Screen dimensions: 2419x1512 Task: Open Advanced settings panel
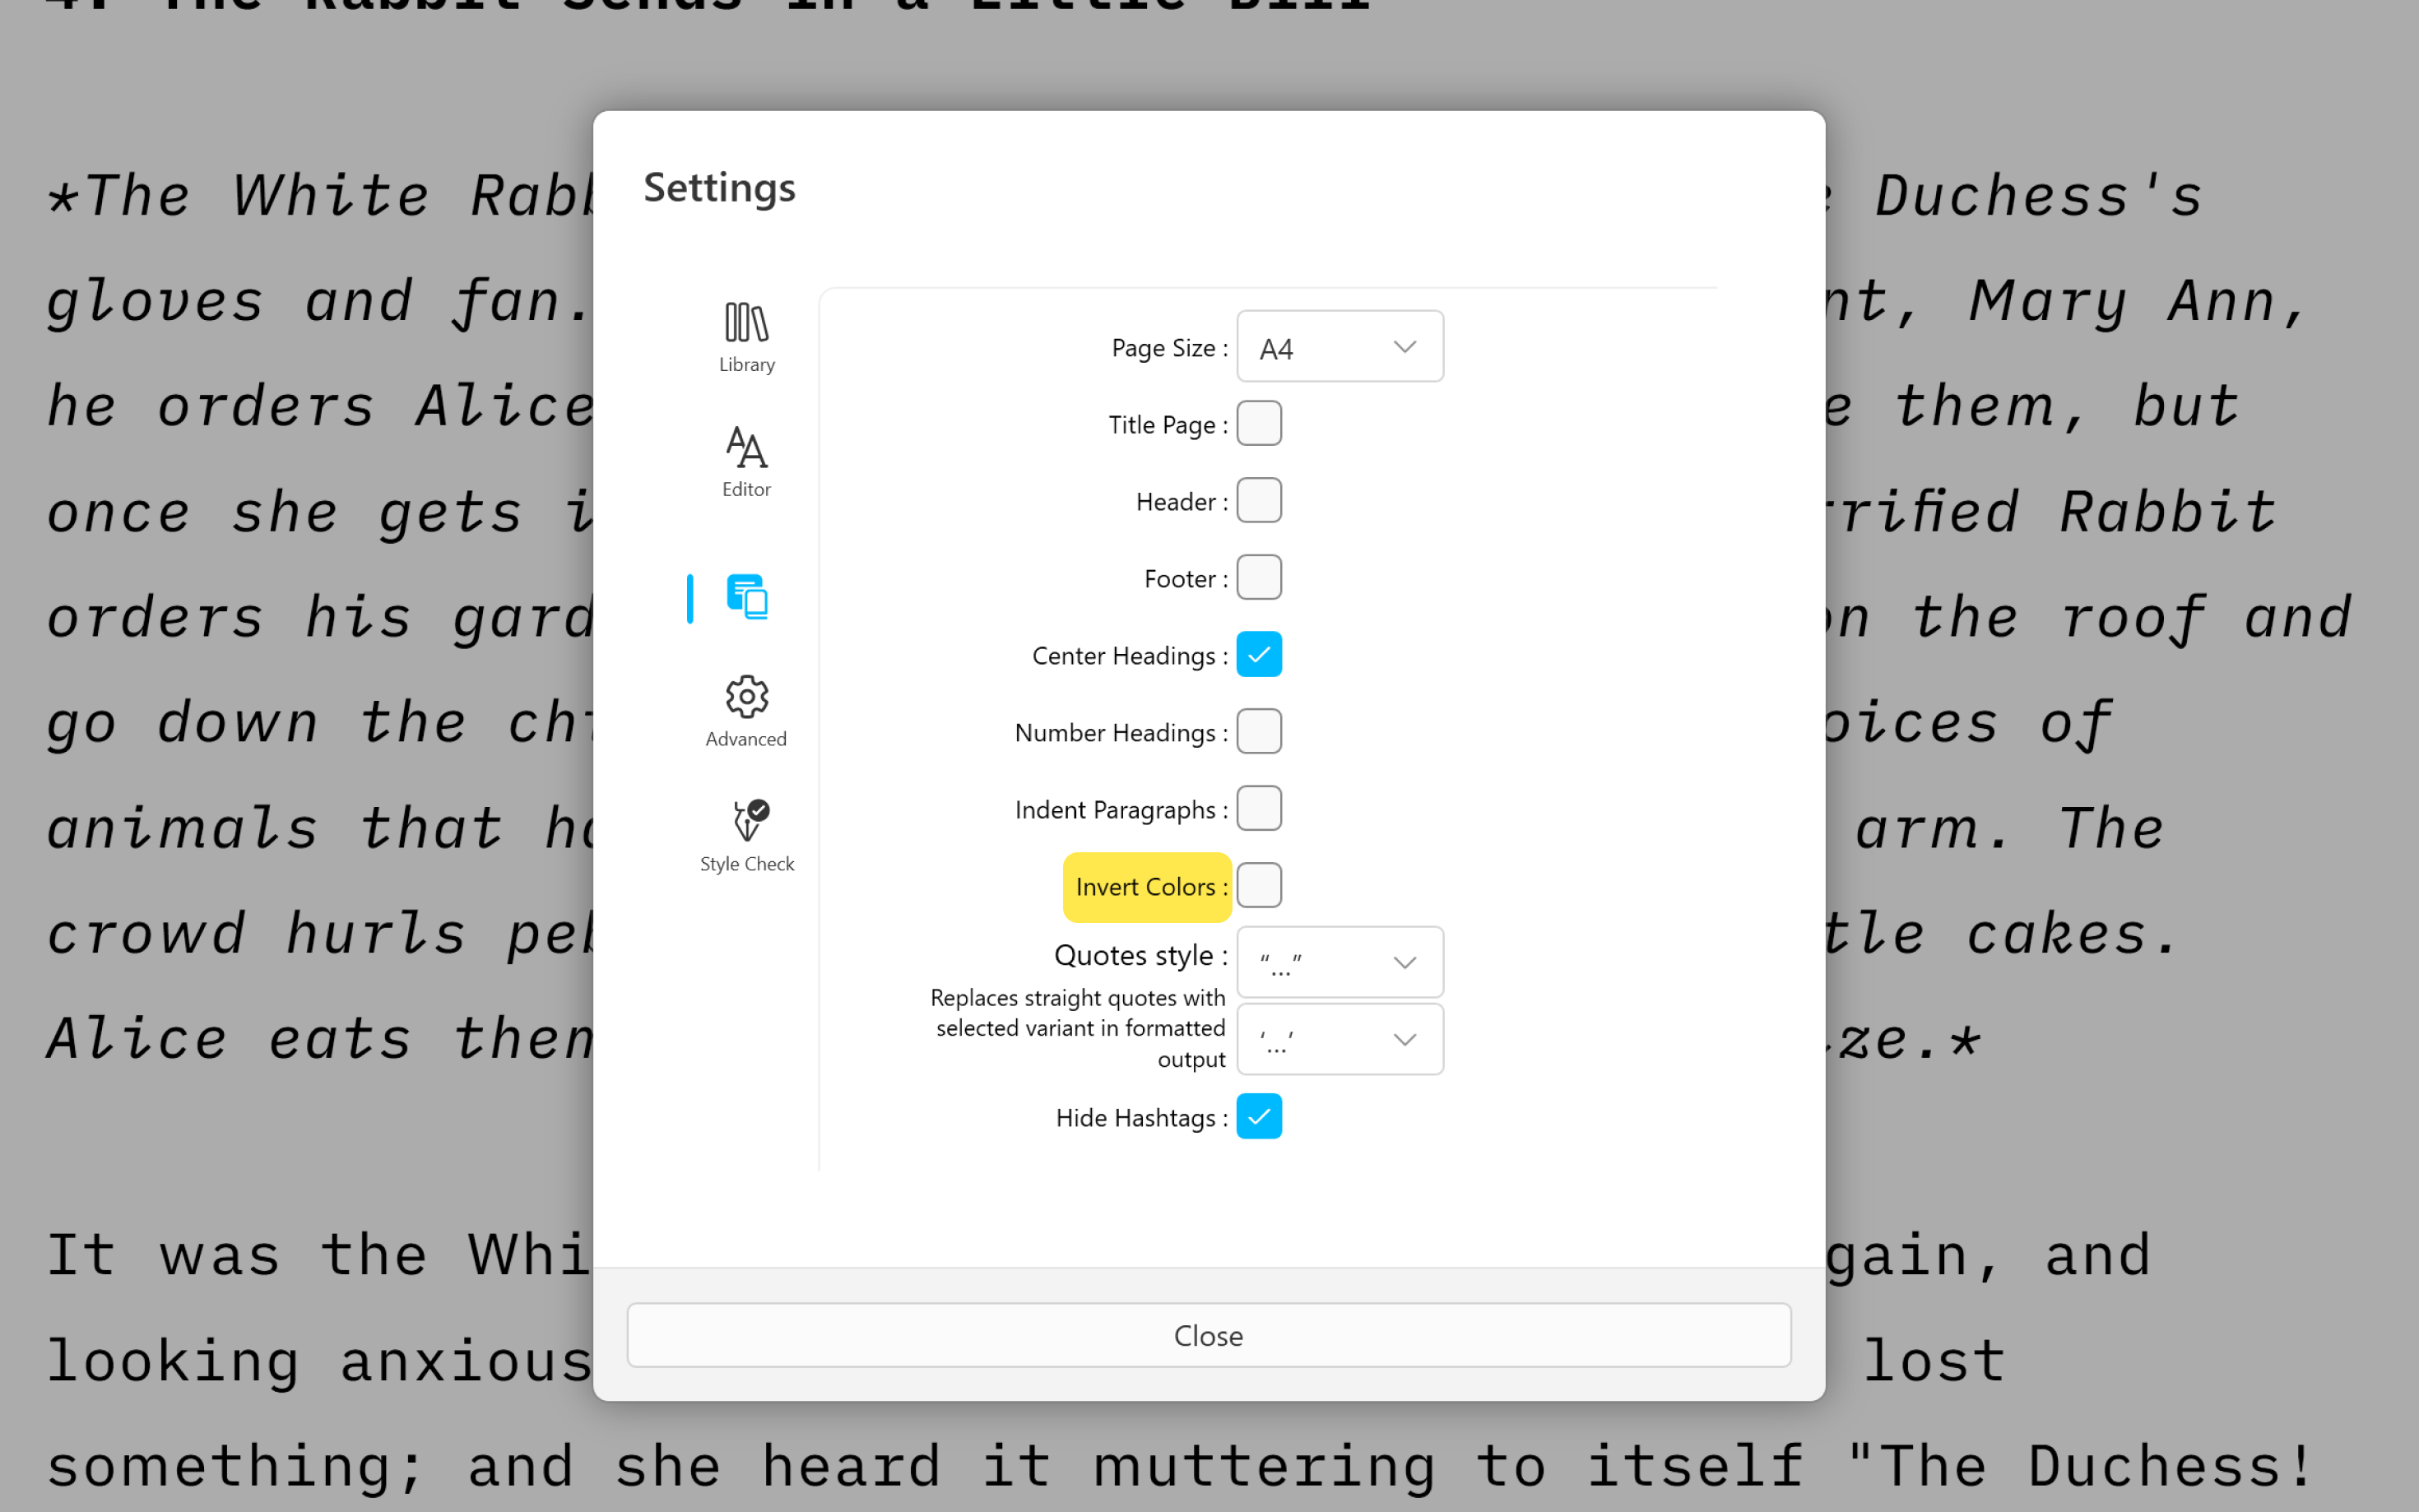coord(745,709)
